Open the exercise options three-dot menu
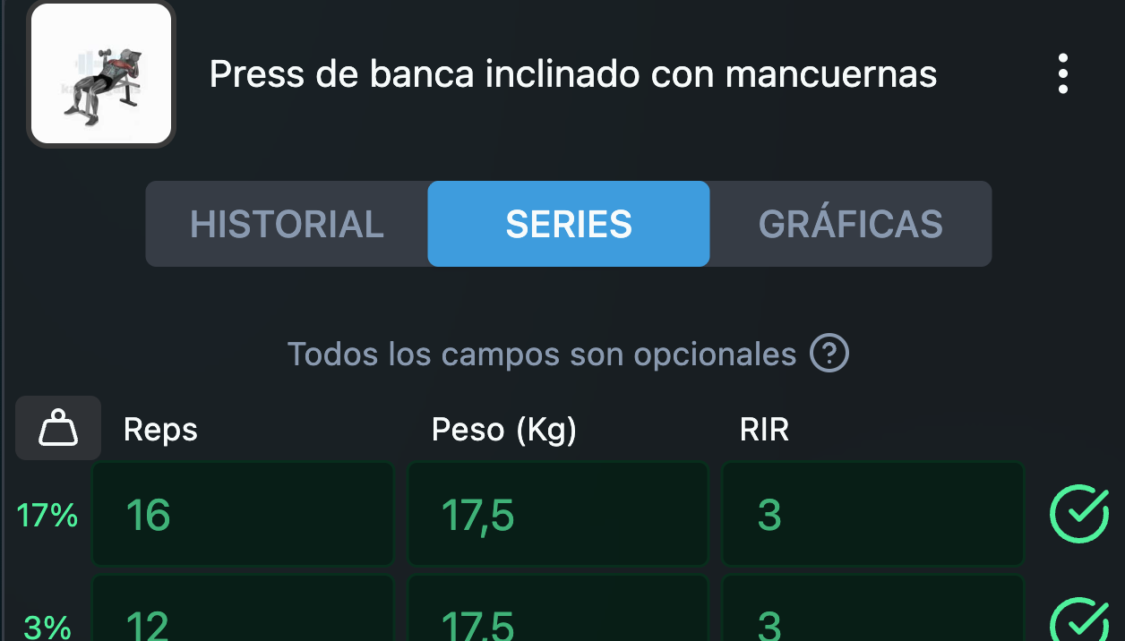Screen dimensions: 1125x641 [x=1063, y=74]
